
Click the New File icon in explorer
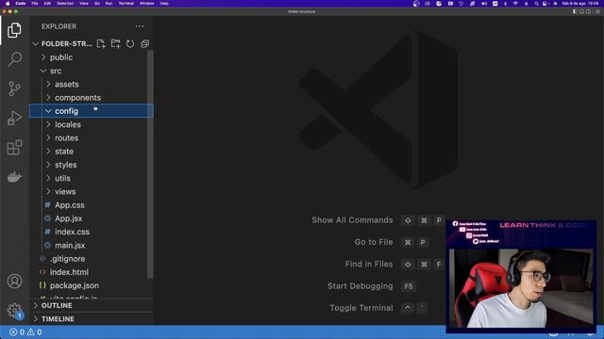[101, 43]
